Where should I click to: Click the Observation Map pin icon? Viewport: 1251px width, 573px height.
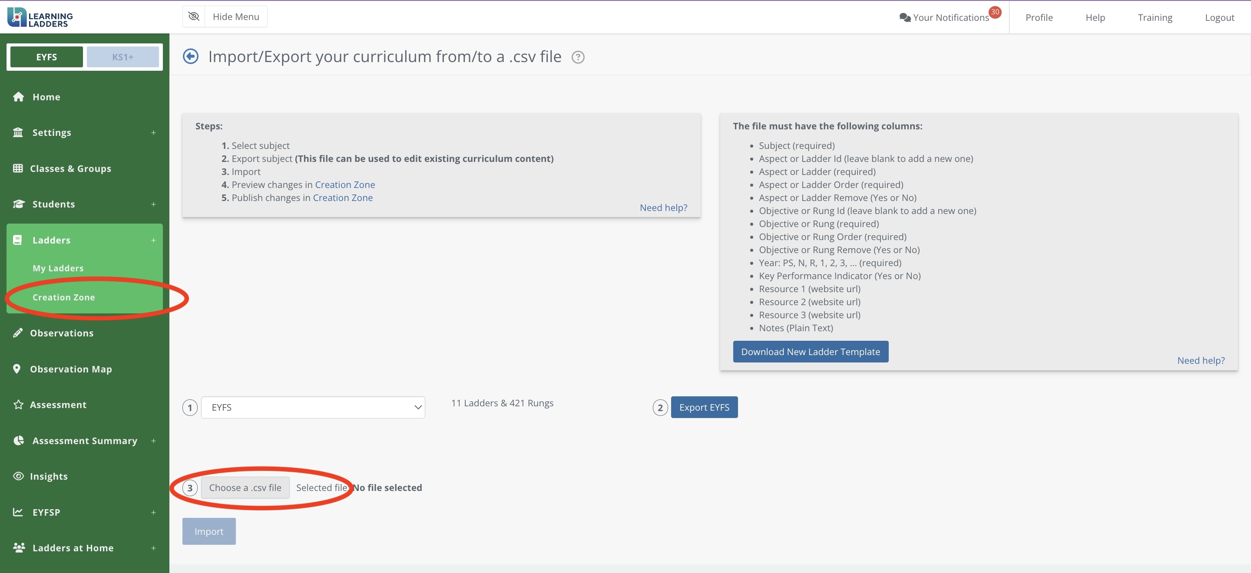point(17,369)
